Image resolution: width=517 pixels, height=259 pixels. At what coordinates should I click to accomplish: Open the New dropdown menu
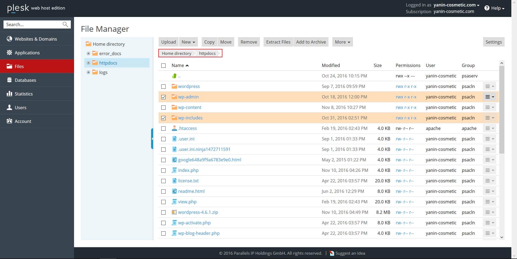[x=188, y=42]
